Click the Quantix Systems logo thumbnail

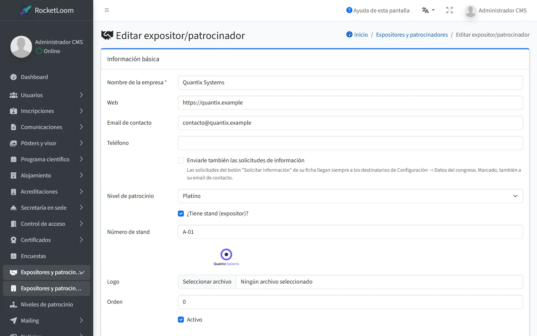[227, 257]
